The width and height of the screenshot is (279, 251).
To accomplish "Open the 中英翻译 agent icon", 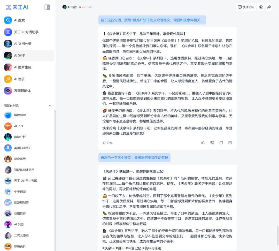I will tap(8, 192).
